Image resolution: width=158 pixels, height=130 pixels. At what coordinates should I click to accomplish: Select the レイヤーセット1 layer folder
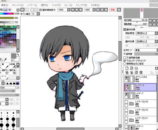pyautogui.click(x=140, y=120)
